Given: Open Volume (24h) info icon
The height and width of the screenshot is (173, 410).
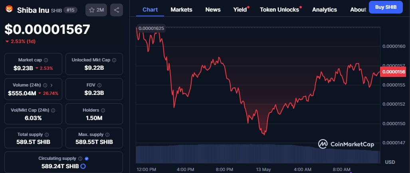Looking at the screenshot, I should pyautogui.click(x=45, y=85).
